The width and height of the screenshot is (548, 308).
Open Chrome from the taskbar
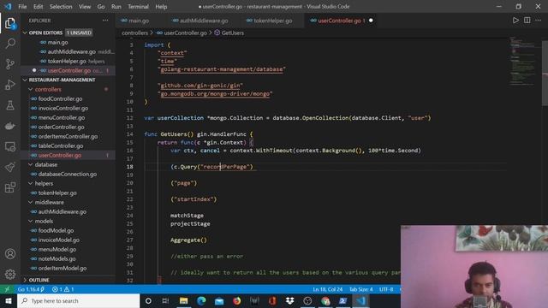(325, 300)
